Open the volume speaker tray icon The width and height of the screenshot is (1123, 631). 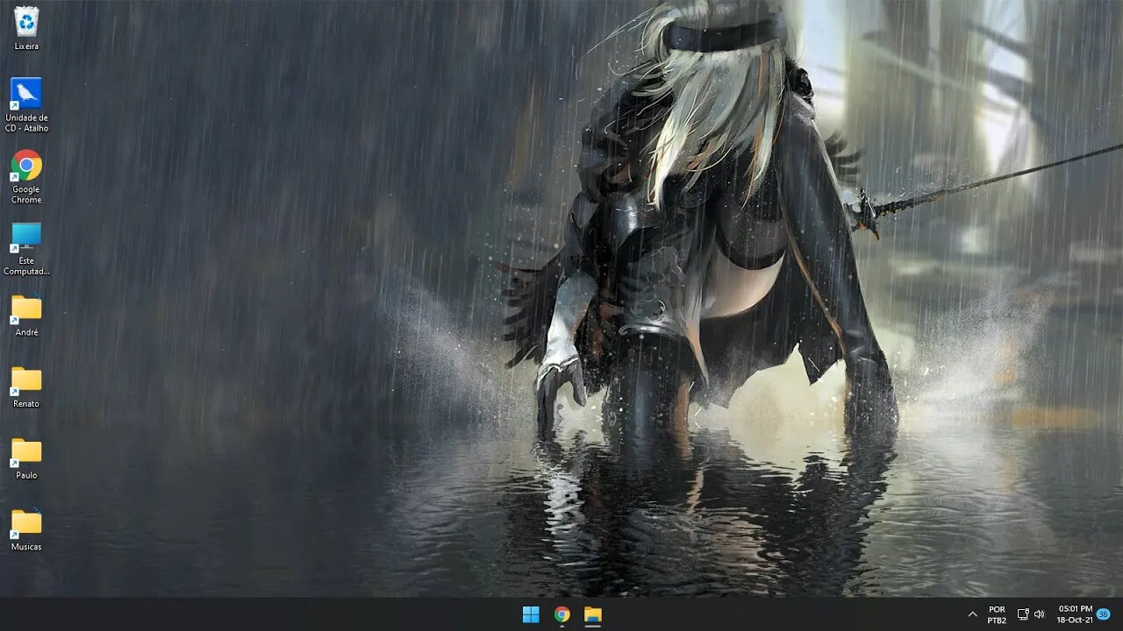1040,614
